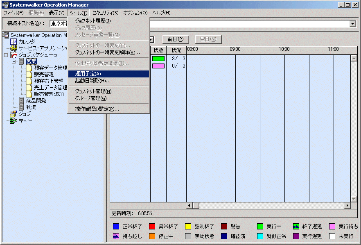Click the ジョブ icon in tree

tap(14, 114)
